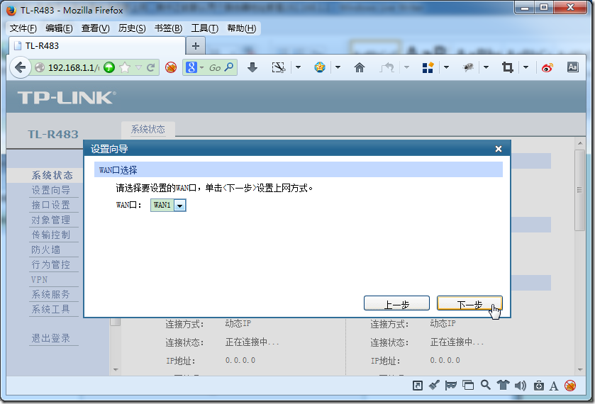Open 接口设置 in sidebar

pyautogui.click(x=51, y=205)
